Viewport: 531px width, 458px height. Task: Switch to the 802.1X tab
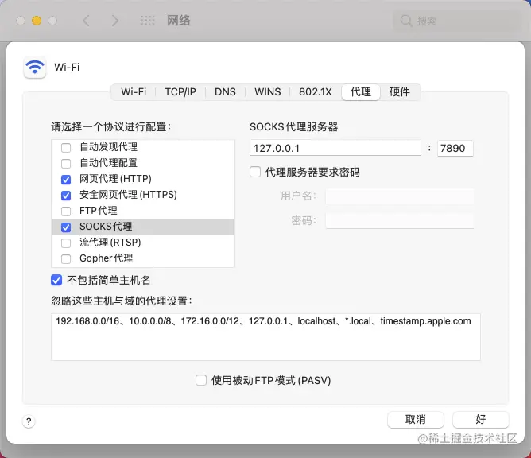click(x=316, y=91)
